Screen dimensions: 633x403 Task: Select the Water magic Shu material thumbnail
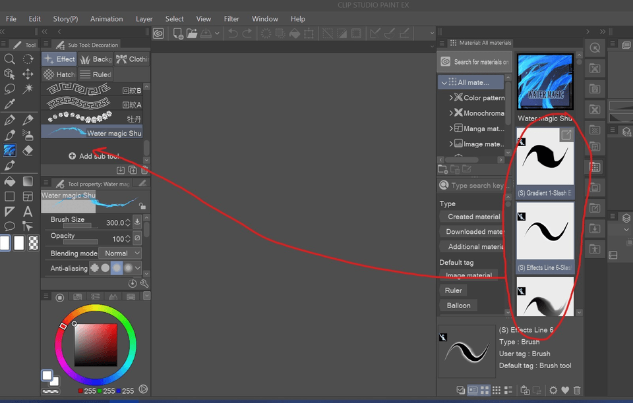pos(545,82)
